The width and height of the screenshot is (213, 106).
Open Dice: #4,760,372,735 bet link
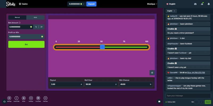point(196,73)
